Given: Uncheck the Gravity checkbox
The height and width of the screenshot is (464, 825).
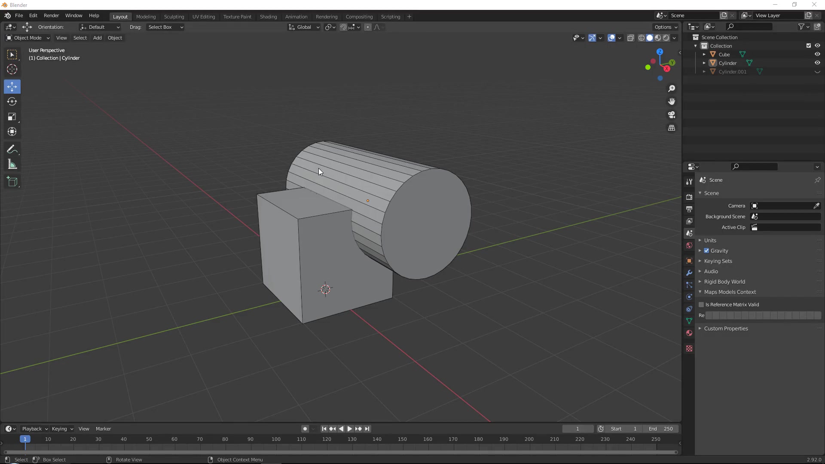Looking at the screenshot, I should pyautogui.click(x=706, y=251).
